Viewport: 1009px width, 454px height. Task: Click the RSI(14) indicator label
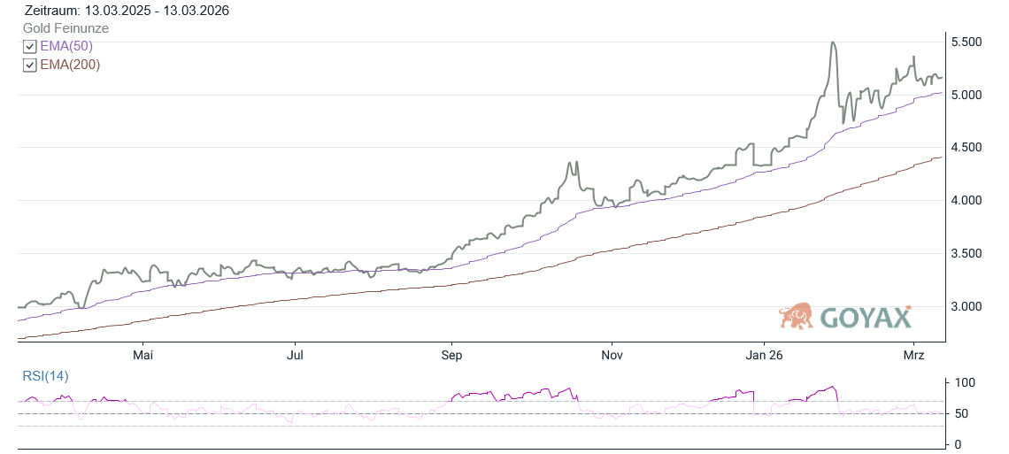tap(45, 376)
